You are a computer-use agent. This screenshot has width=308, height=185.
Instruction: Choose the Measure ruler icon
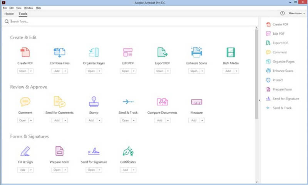[197, 102]
